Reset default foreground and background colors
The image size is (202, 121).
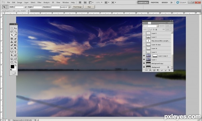point(11,70)
